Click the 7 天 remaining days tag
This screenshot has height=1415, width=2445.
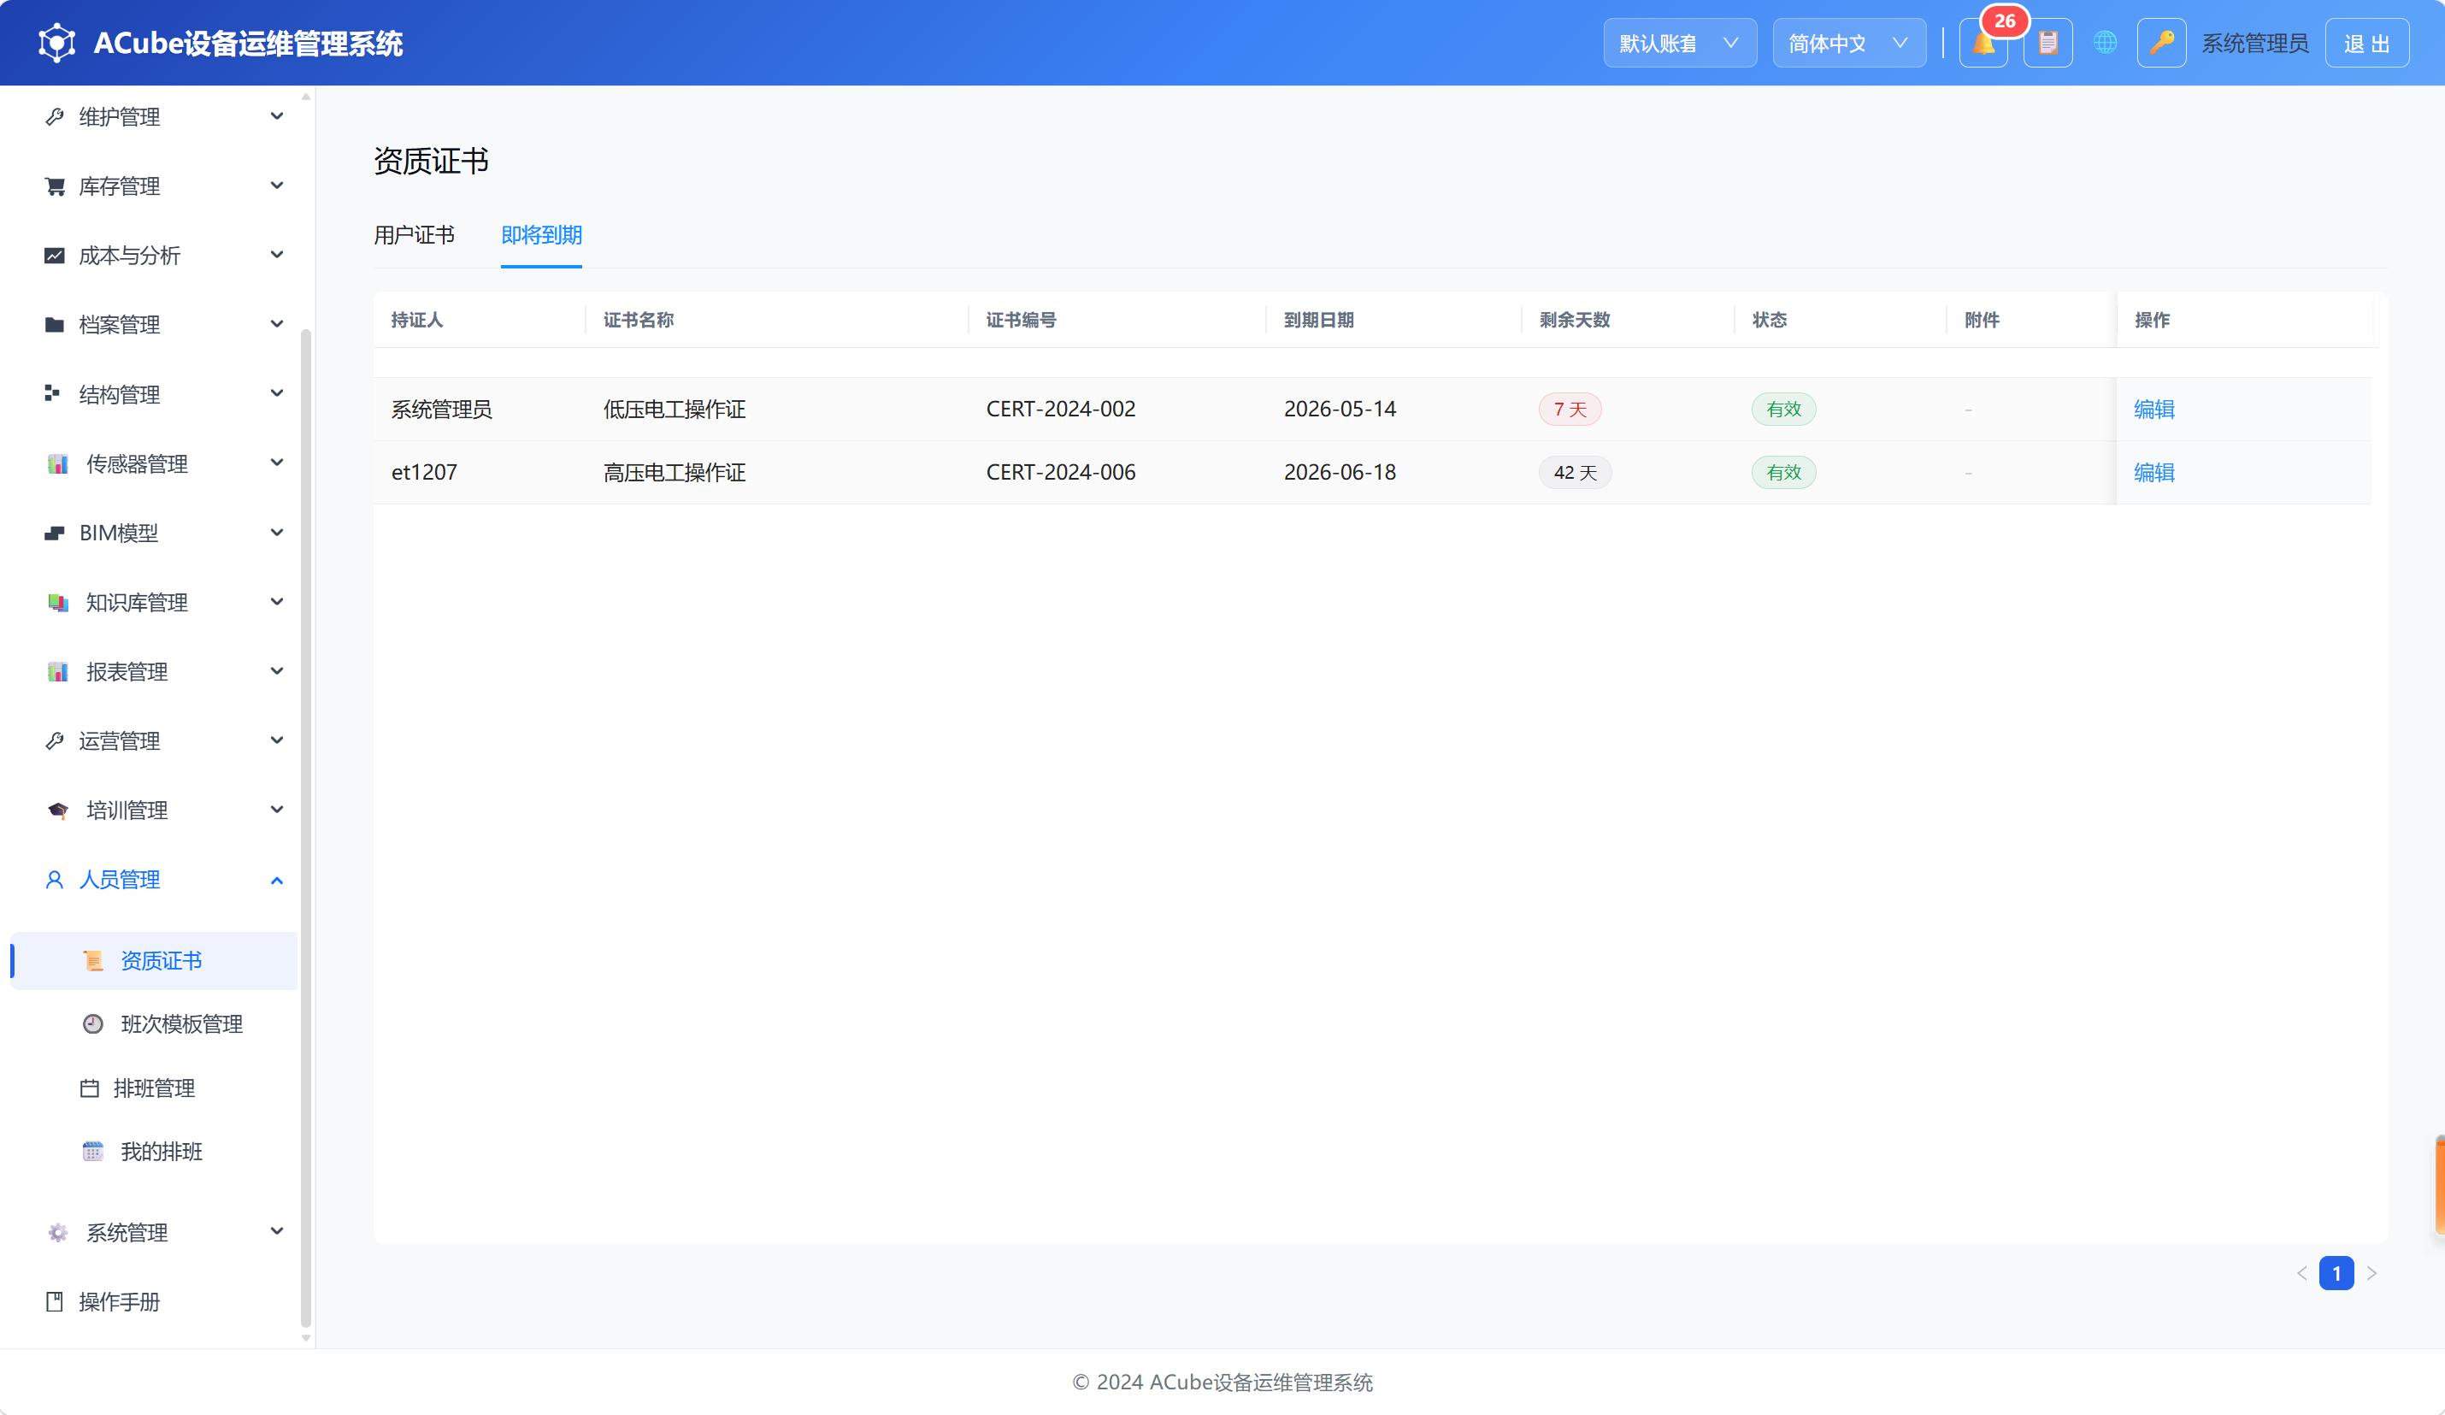[x=1570, y=410]
